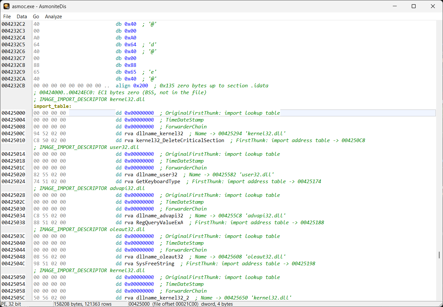Click hex bytes '94 52 02 00'
This screenshot has height=307, width=443.
pos(50,134)
